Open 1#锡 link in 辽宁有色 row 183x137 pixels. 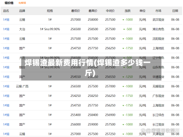point(6,58)
